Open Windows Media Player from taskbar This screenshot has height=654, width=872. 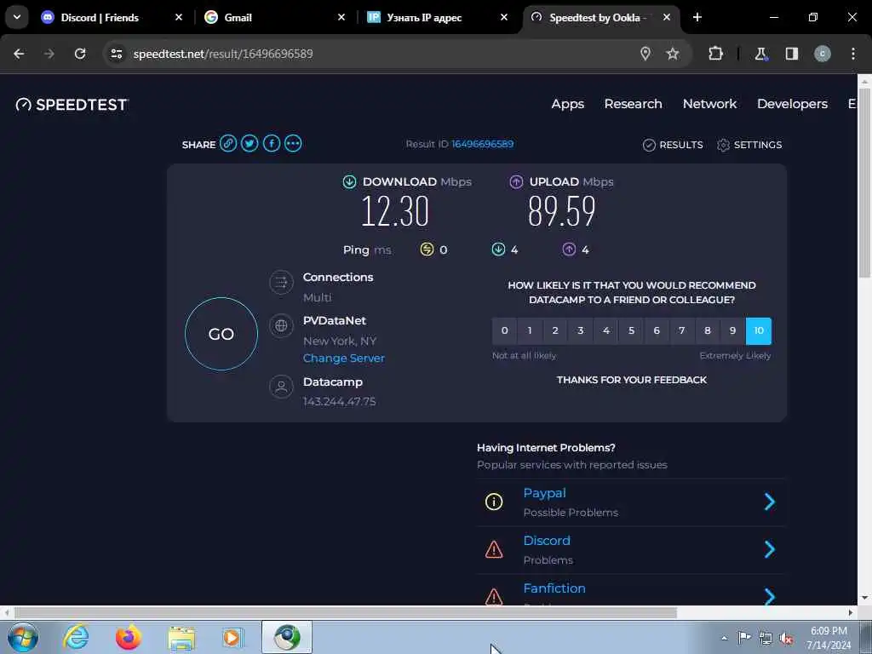tap(233, 637)
